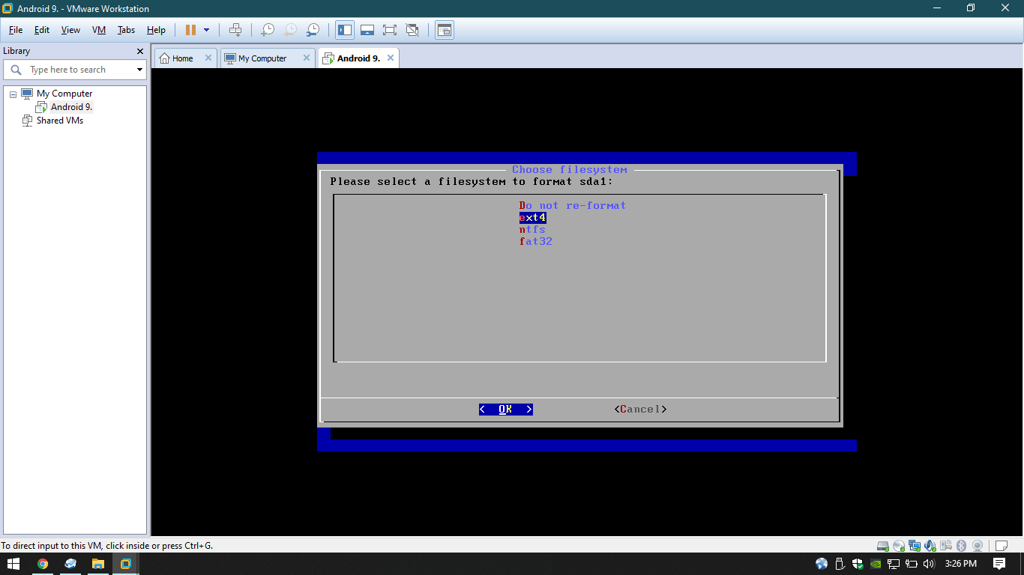Open Chrome from the taskbar
This screenshot has width=1024, height=575.
tap(43, 564)
